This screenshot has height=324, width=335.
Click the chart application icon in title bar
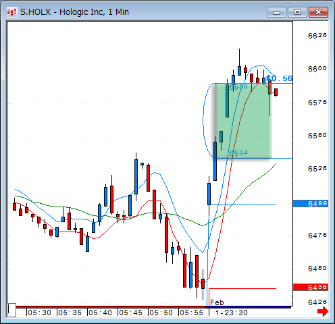pyautogui.click(x=11, y=12)
